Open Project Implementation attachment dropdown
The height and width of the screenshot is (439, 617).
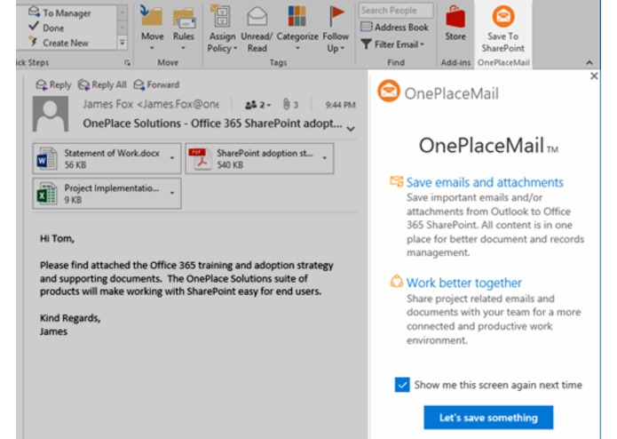172,194
